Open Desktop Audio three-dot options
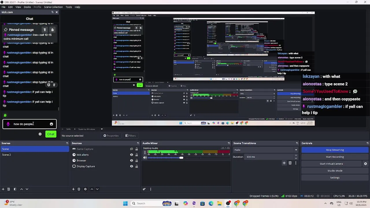 point(145,153)
